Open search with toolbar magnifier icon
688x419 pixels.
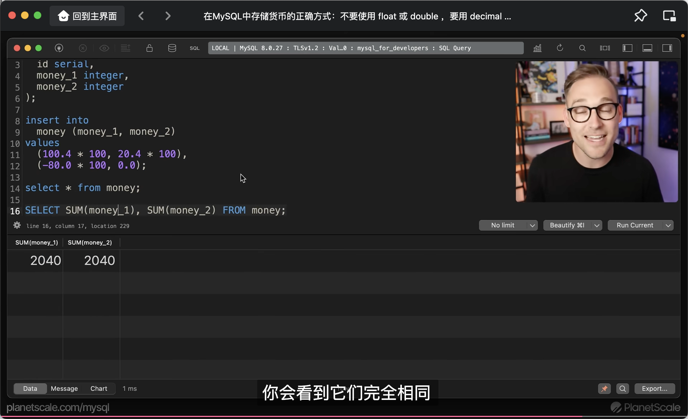pos(582,48)
